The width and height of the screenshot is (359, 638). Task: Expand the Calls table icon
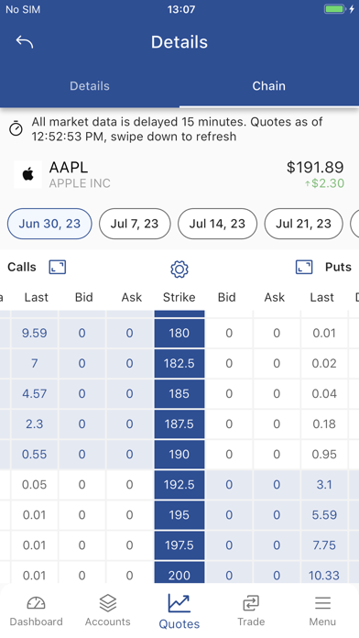(x=58, y=268)
